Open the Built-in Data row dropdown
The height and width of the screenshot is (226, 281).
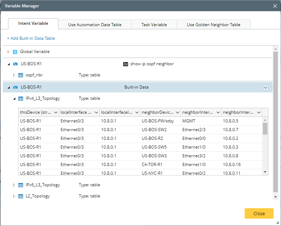pos(266,88)
